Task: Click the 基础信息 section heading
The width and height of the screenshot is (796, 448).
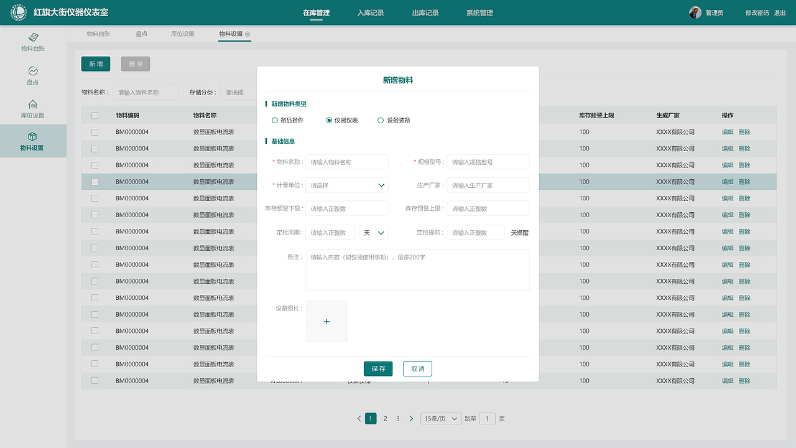Action: 284,141
